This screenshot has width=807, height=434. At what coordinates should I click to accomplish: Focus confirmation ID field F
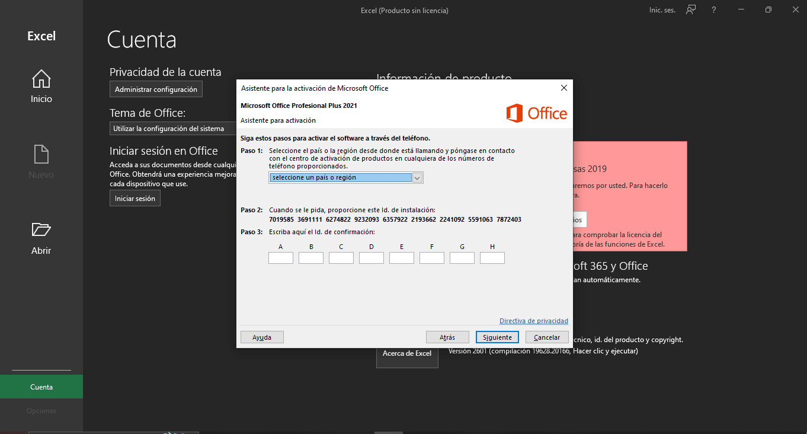432,258
